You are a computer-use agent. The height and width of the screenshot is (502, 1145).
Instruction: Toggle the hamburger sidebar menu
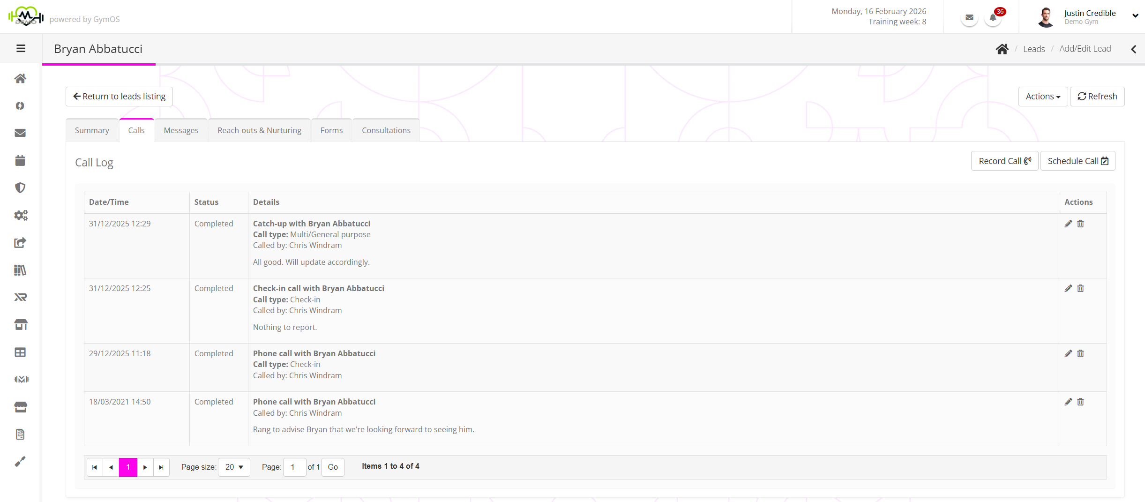click(21, 49)
